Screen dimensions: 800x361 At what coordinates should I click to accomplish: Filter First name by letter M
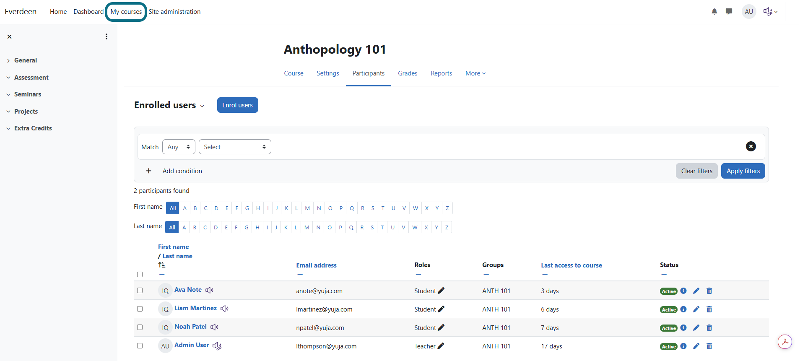[x=307, y=208]
